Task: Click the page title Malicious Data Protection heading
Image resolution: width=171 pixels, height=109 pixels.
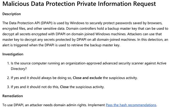Action: click(x=79, y=4)
